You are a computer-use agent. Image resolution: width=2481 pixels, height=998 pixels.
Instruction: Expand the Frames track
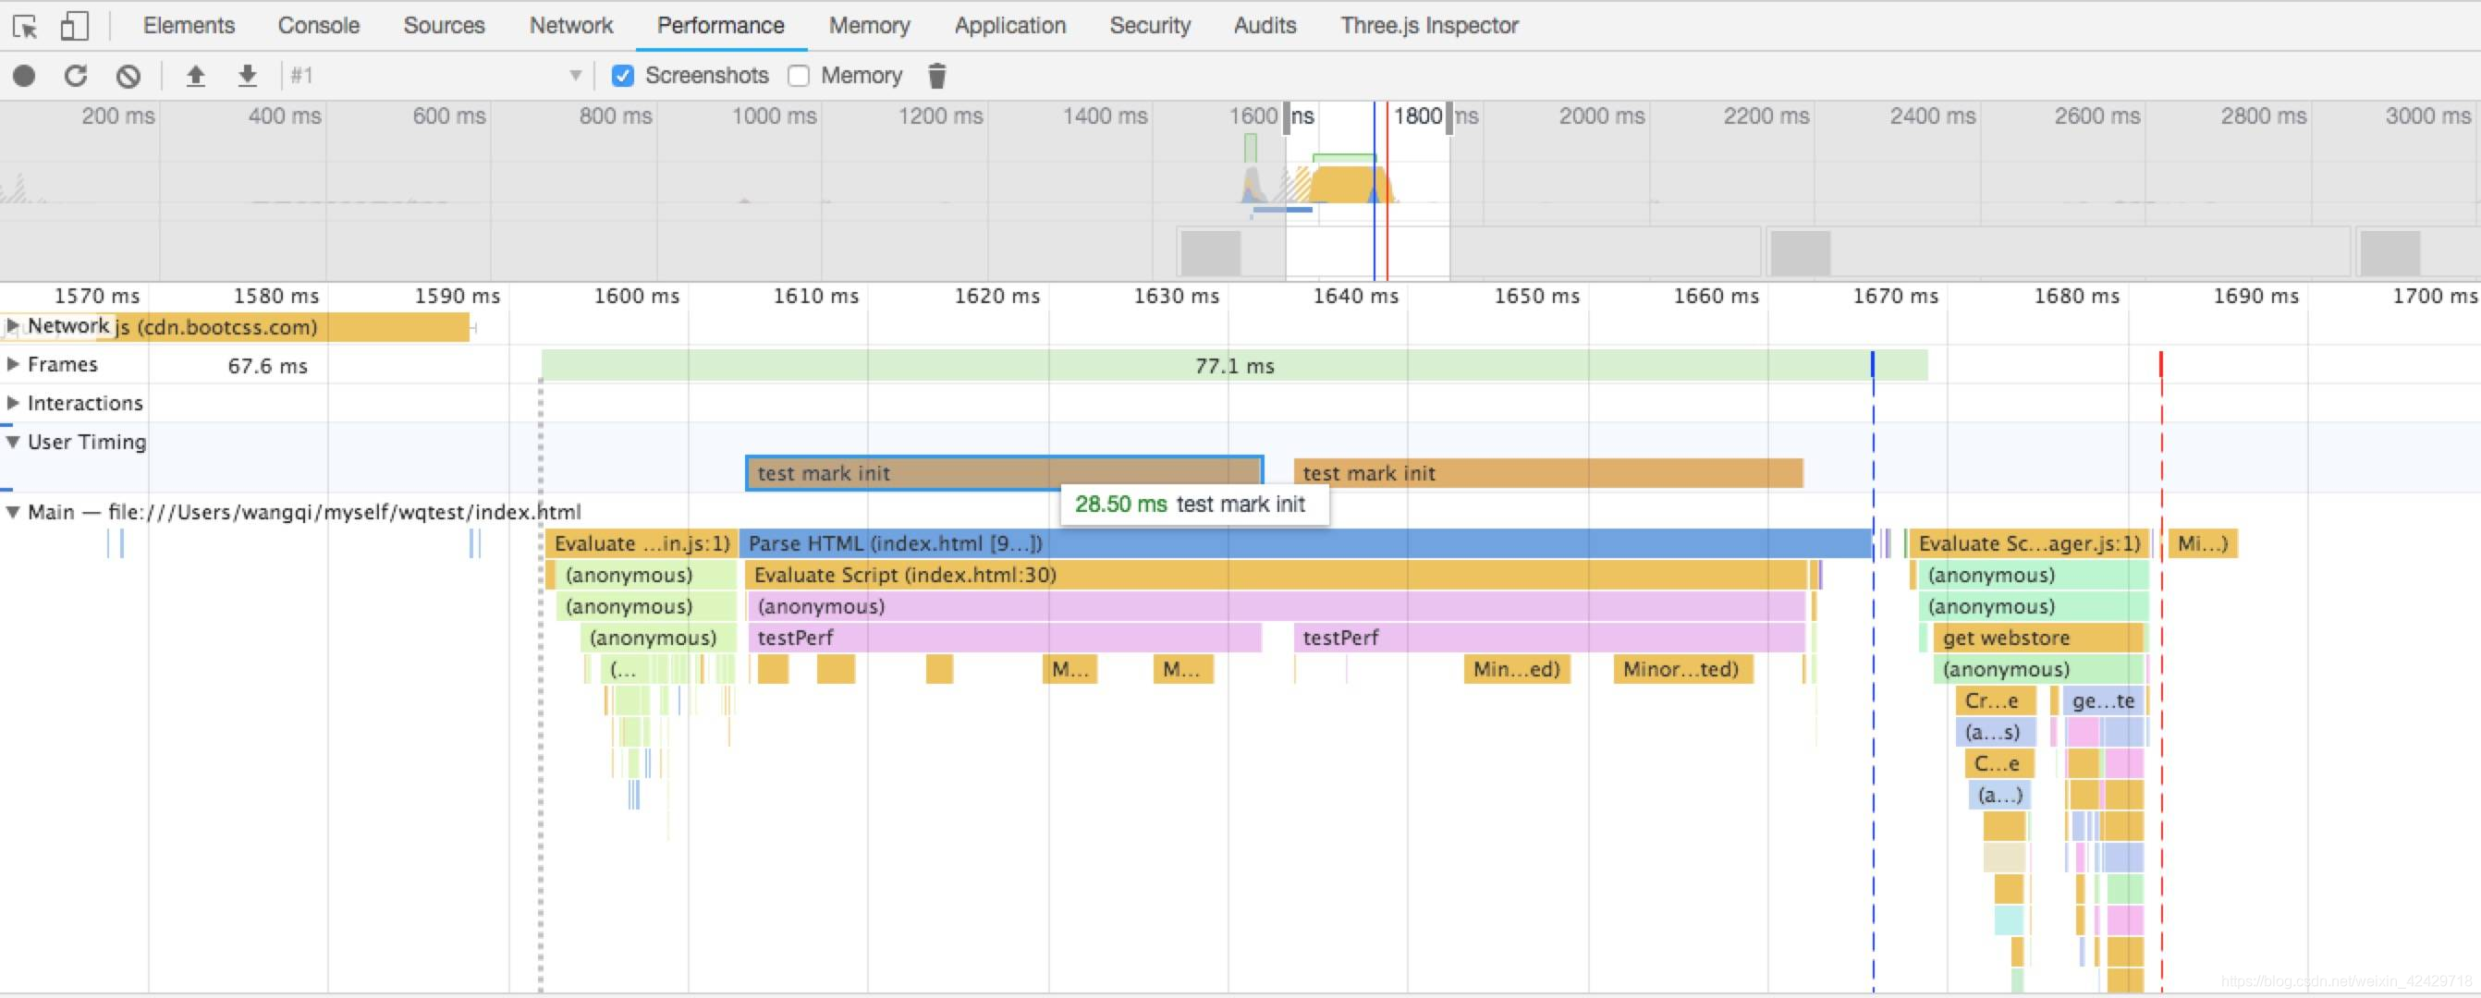13,365
